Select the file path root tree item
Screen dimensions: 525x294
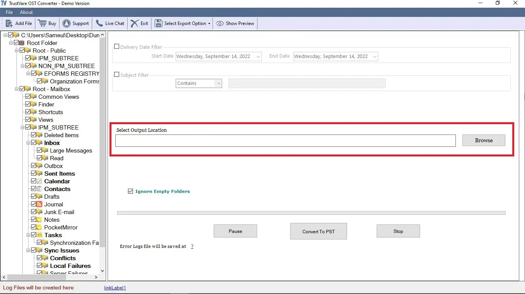pyautogui.click(x=60, y=35)
